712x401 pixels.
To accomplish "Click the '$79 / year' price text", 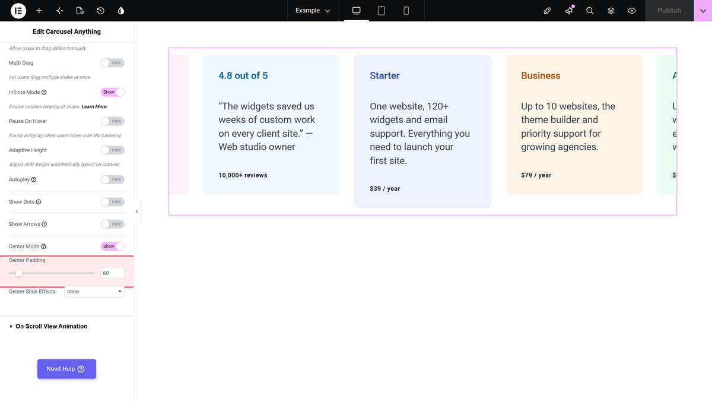I will (536, 175).
